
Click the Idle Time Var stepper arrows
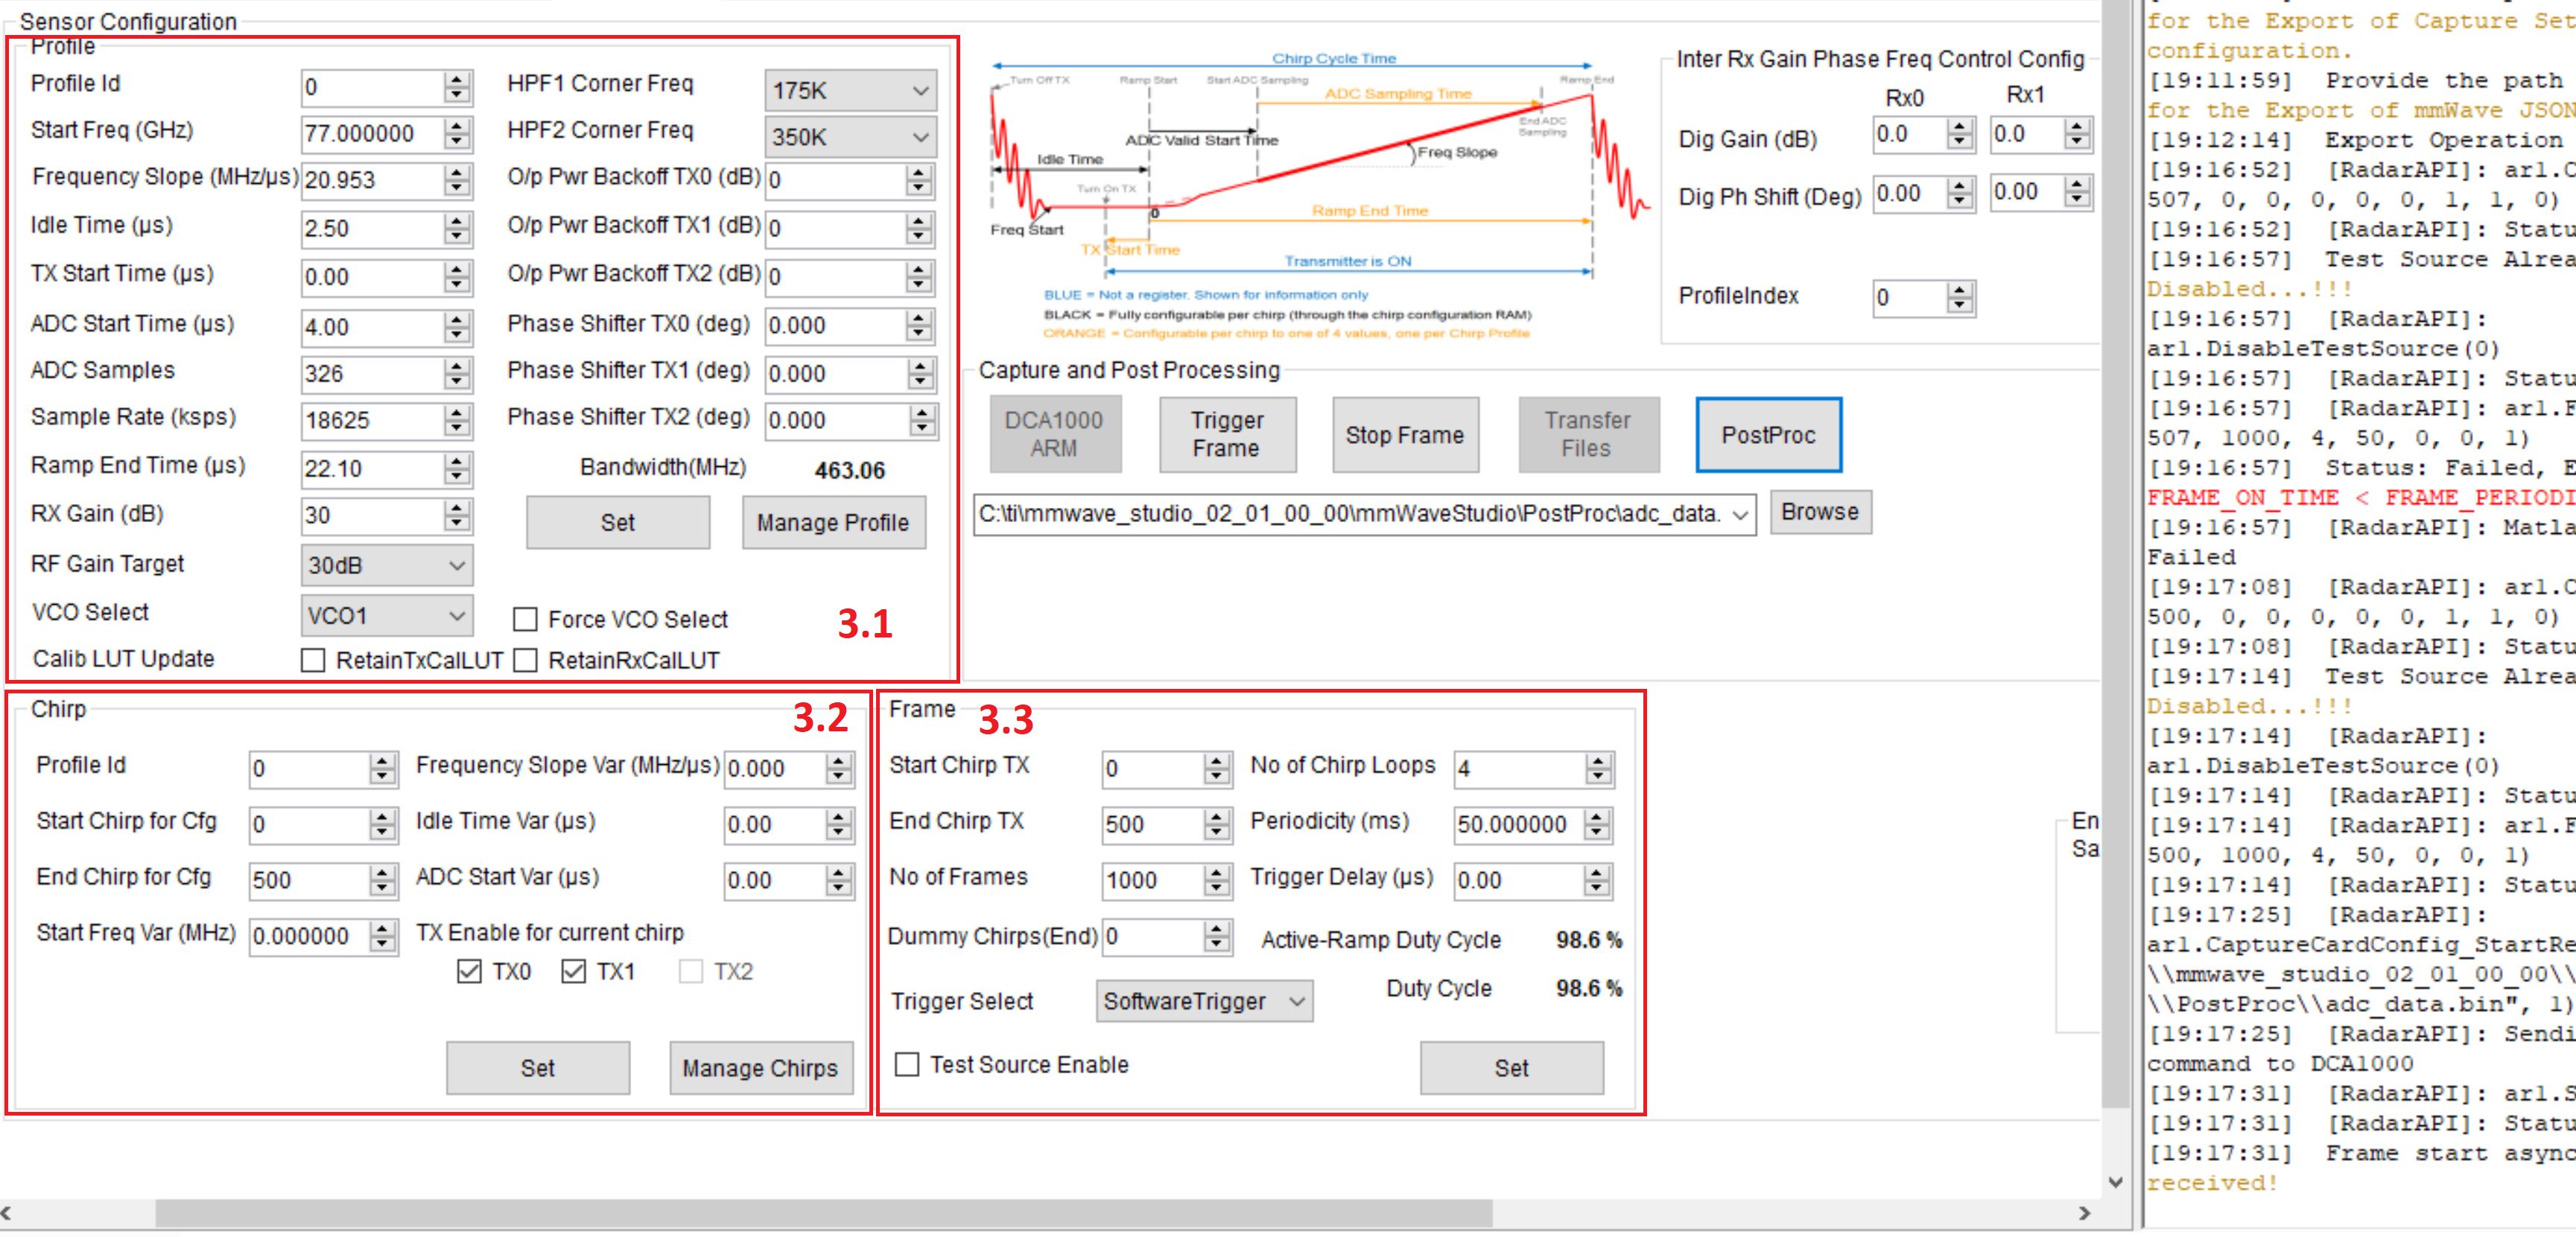[x=839, y=824]
